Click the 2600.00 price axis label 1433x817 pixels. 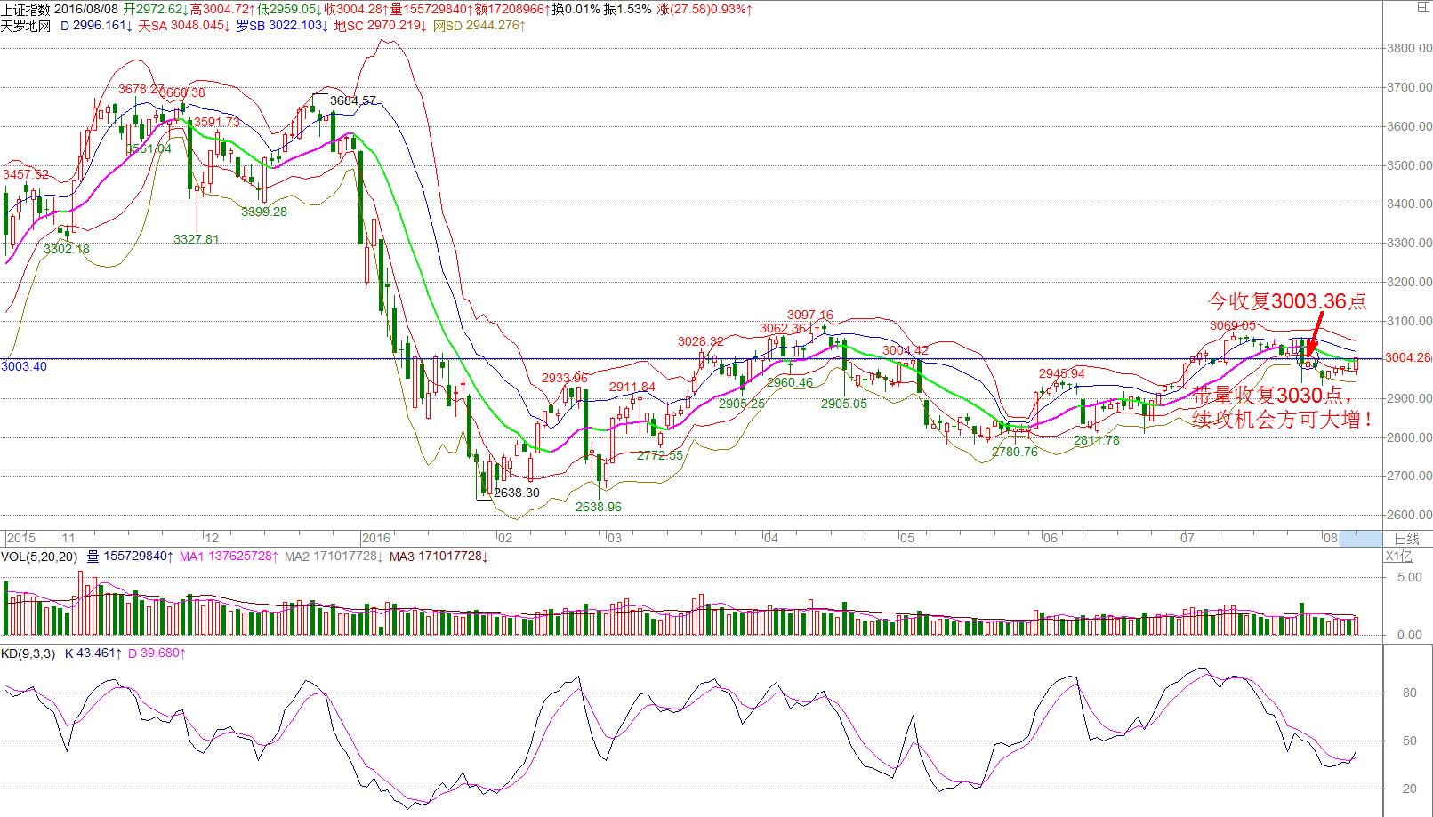[1411, 515]
